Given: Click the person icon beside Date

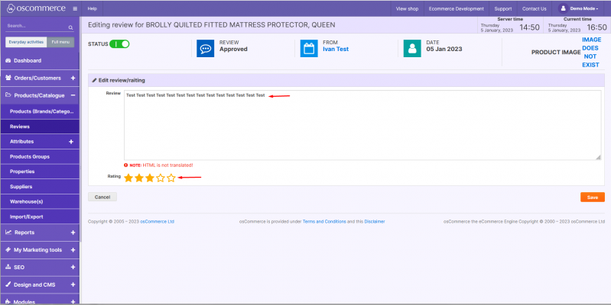Looking at the screenshot, I should (412, 49).
